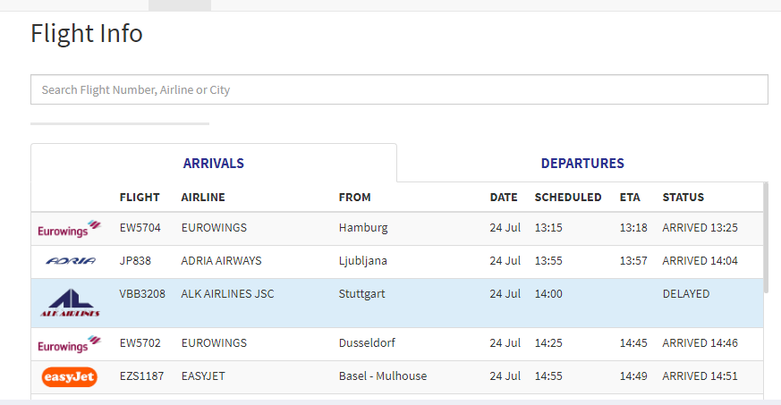Click the STATUS column header
The height and width of the screenshot is (405, 781).
(683, 198)
